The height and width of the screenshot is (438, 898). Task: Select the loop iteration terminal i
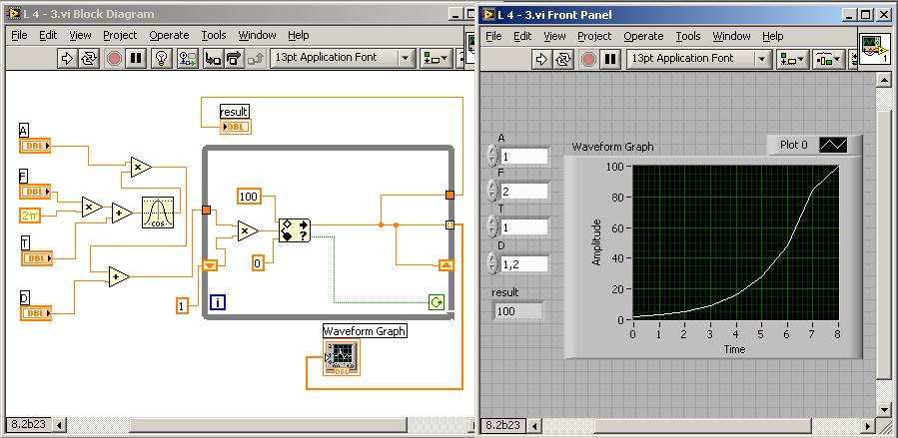pos(218,302)
